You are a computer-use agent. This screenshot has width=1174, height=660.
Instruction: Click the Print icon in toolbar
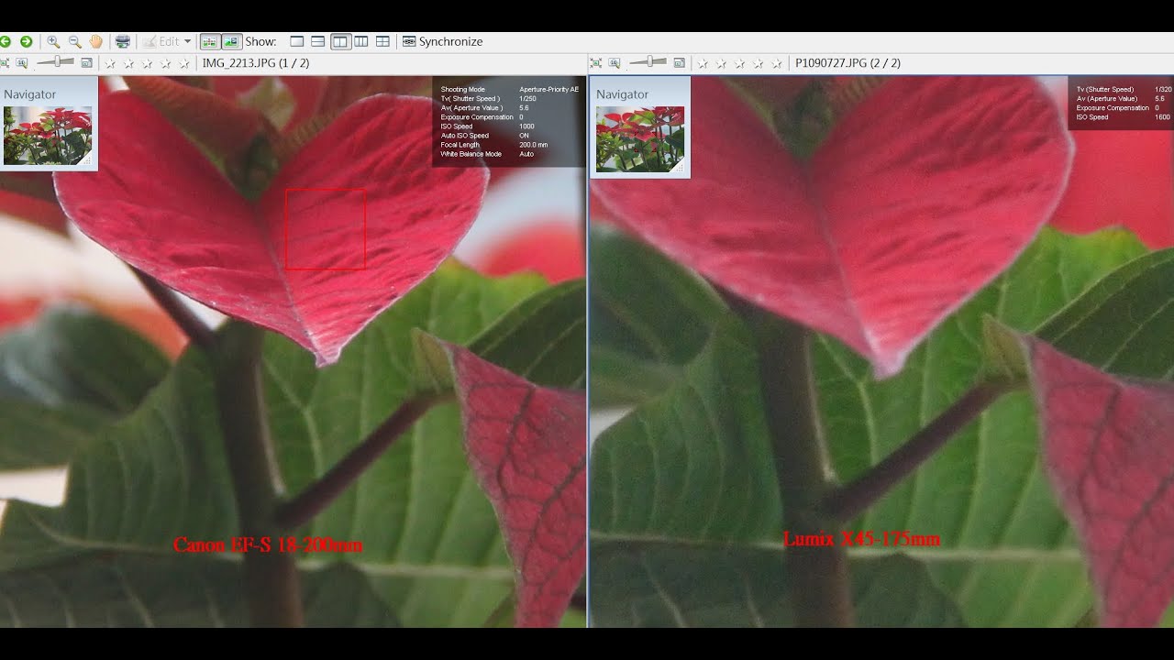(122, 41)
